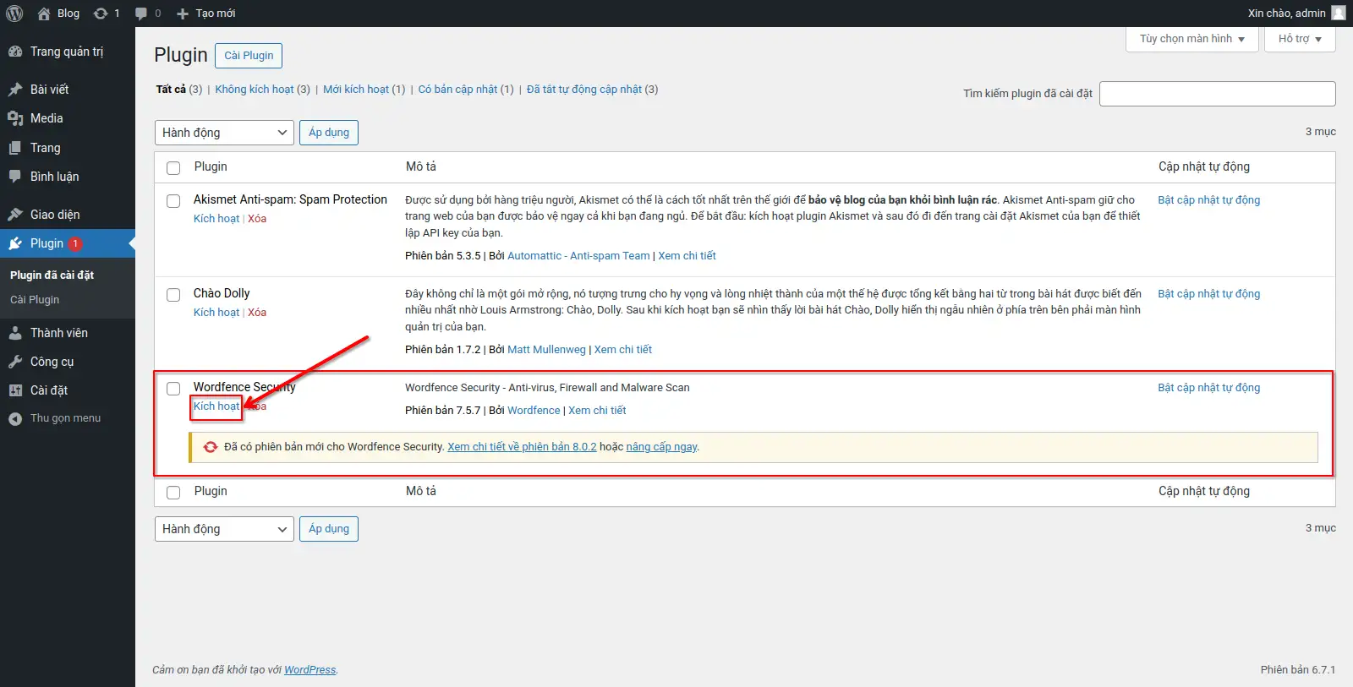The height and width of the screenshot is (687, 1353).
Task: Click the Tạo mới plus icon
Action: pyautogui.click(x=183, y=14)
